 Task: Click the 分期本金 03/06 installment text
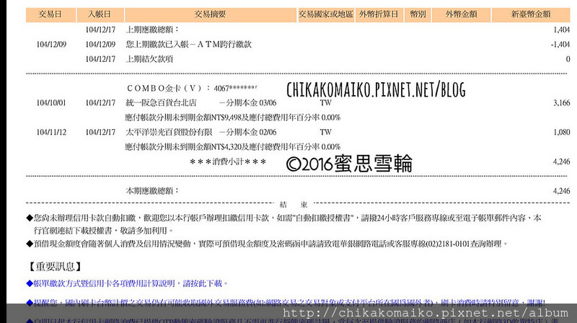click(x=247, y=102)
